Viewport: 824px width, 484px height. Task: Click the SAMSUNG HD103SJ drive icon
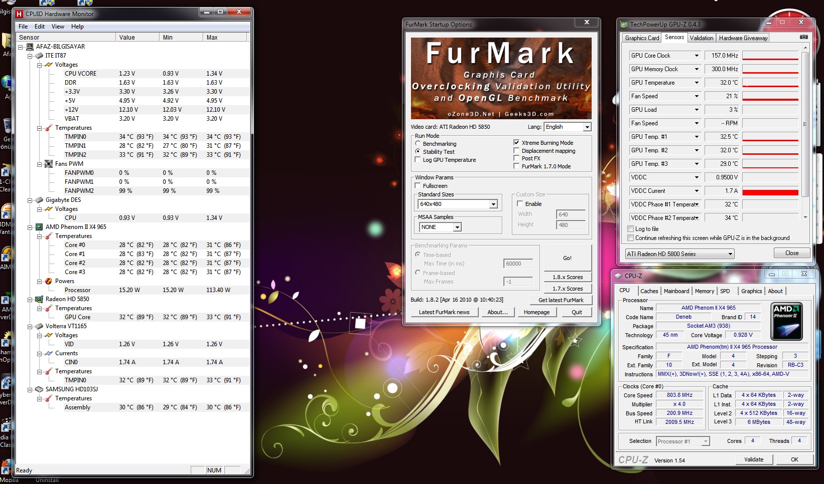click(40, 389)
